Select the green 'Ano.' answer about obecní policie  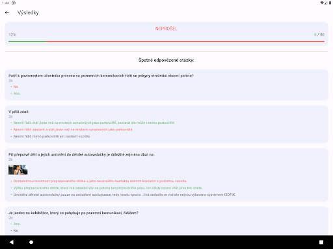pos(17,93)
